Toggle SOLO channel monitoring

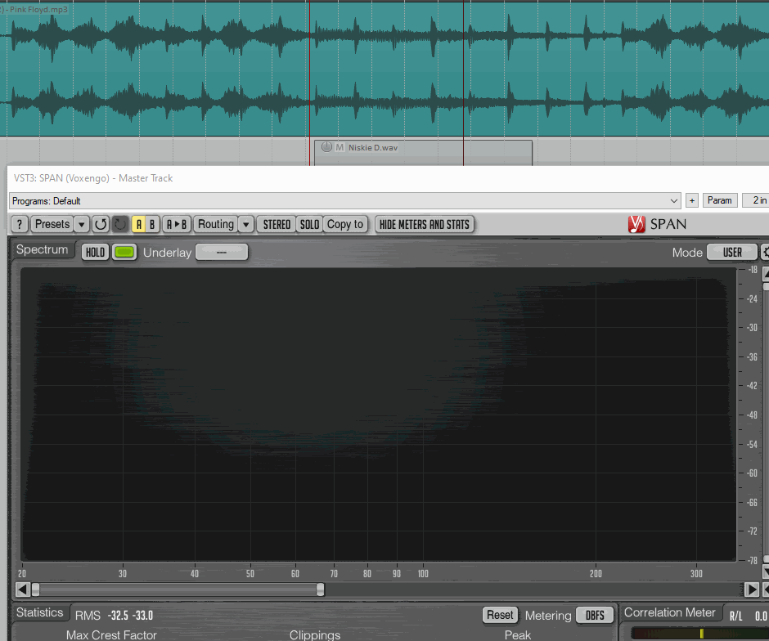coord(309,224)
